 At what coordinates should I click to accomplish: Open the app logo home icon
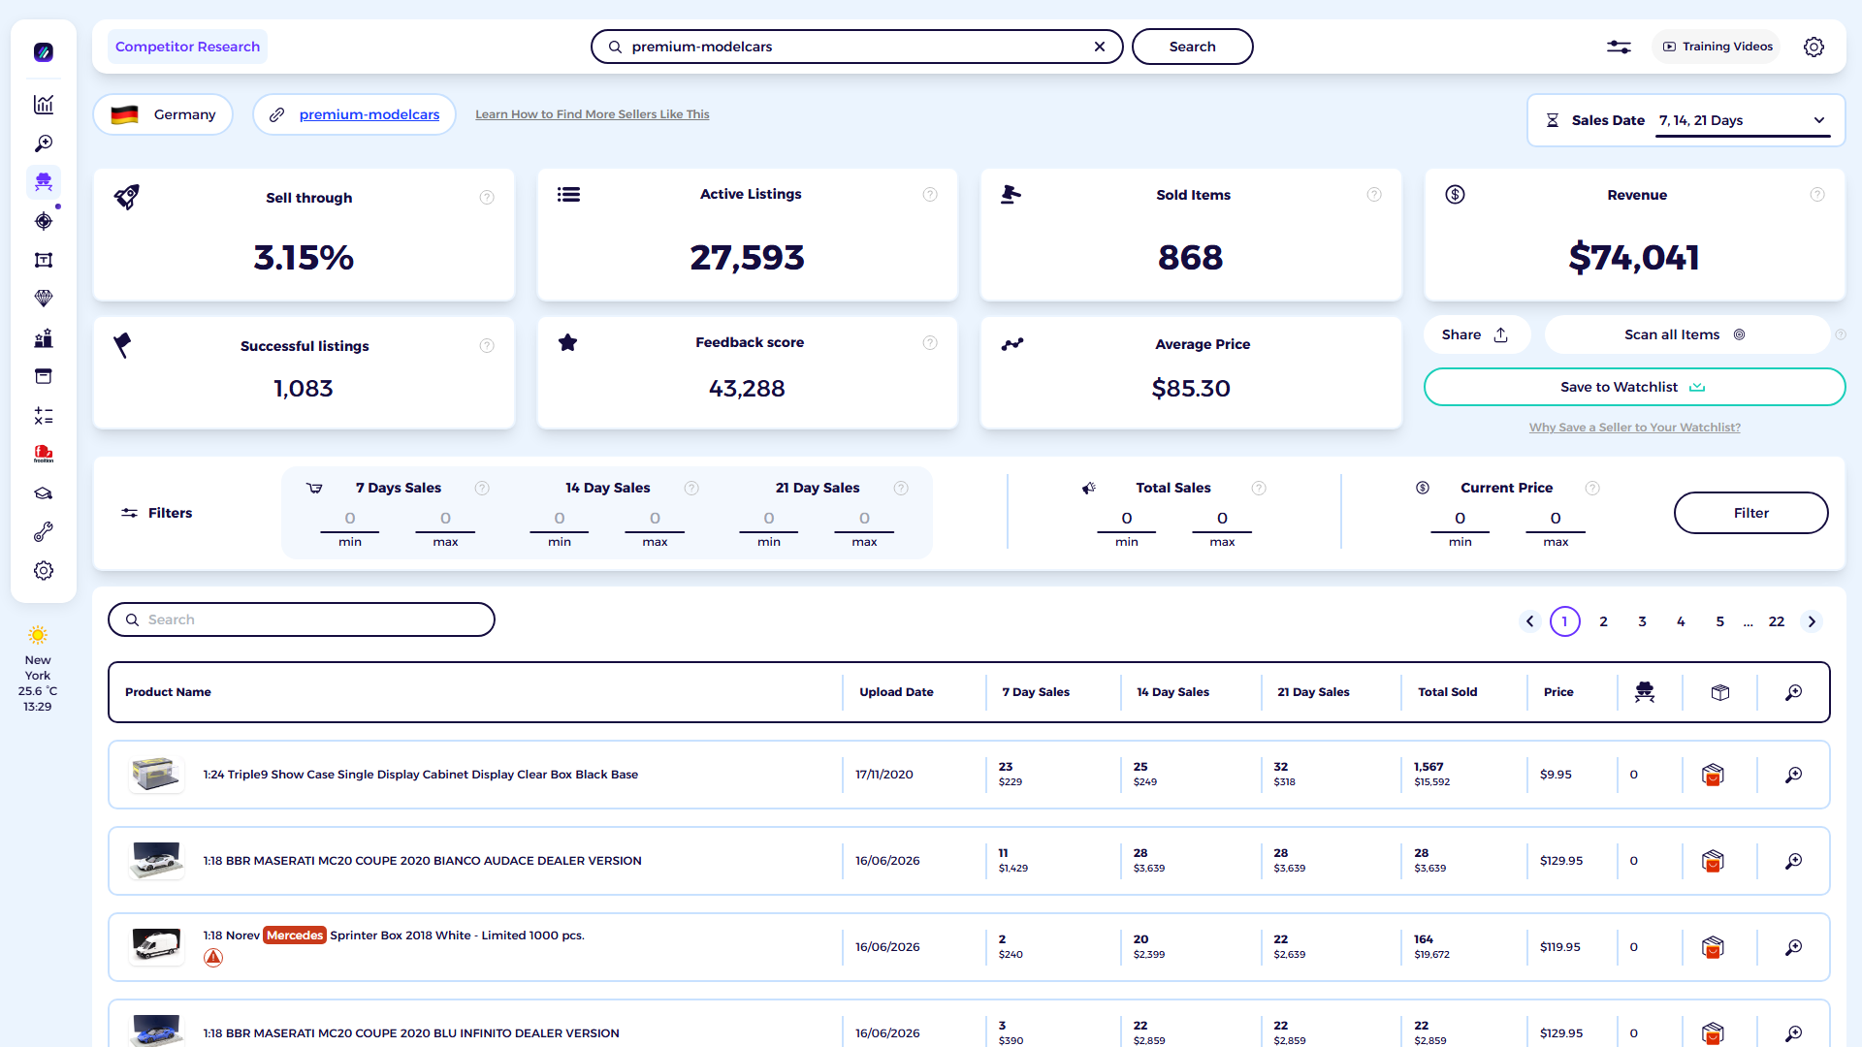(44, 52)
